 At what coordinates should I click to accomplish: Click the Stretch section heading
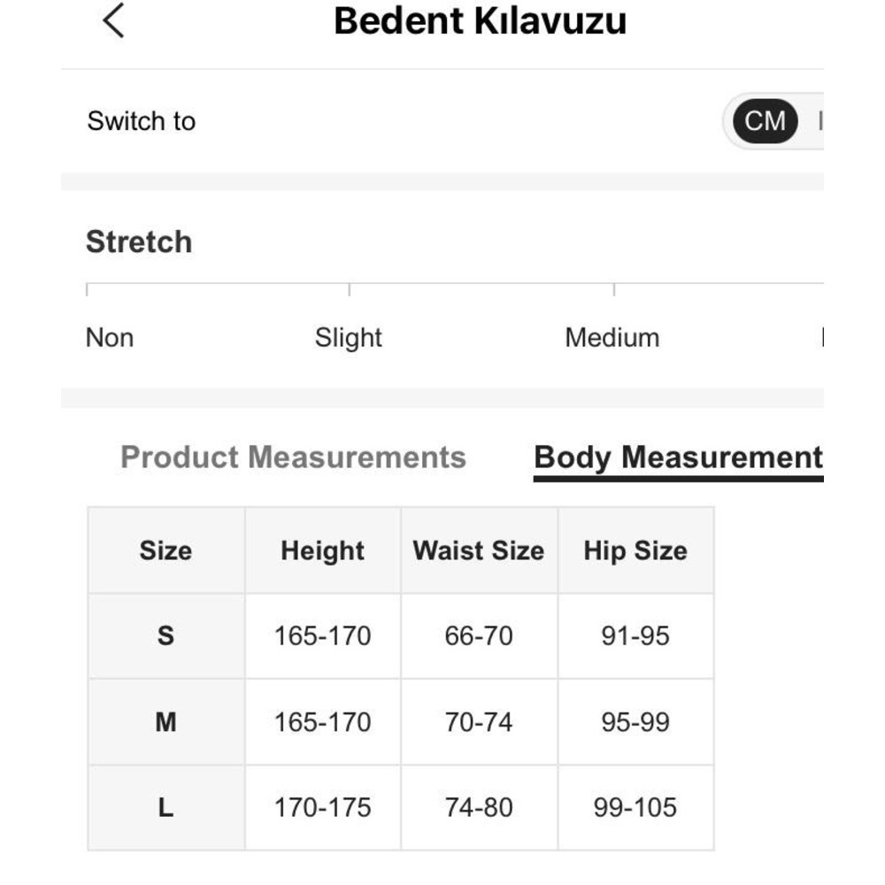click(139, 242)
